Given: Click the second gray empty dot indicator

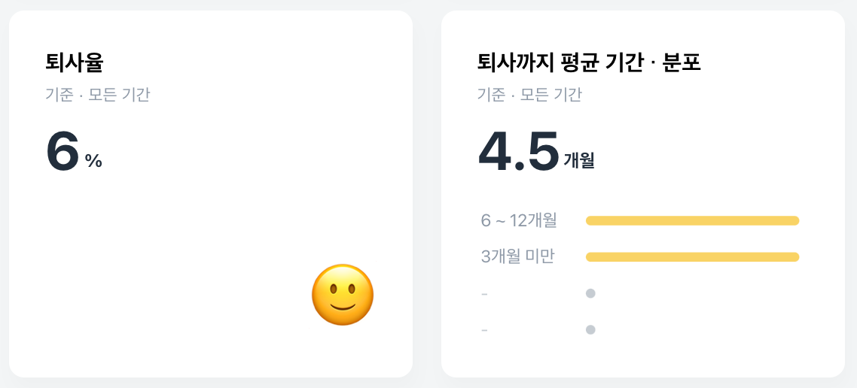Looking at the screenshot, I should 590,329.
